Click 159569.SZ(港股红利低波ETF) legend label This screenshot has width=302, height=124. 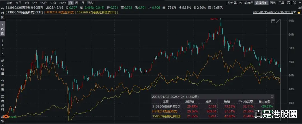[96, 12]
